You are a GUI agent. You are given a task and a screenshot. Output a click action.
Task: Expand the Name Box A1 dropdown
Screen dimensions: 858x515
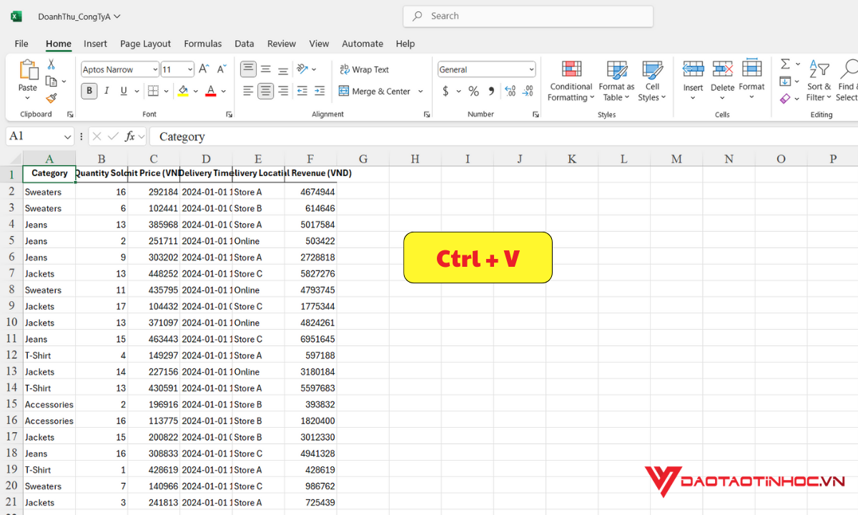pos(68,136)
